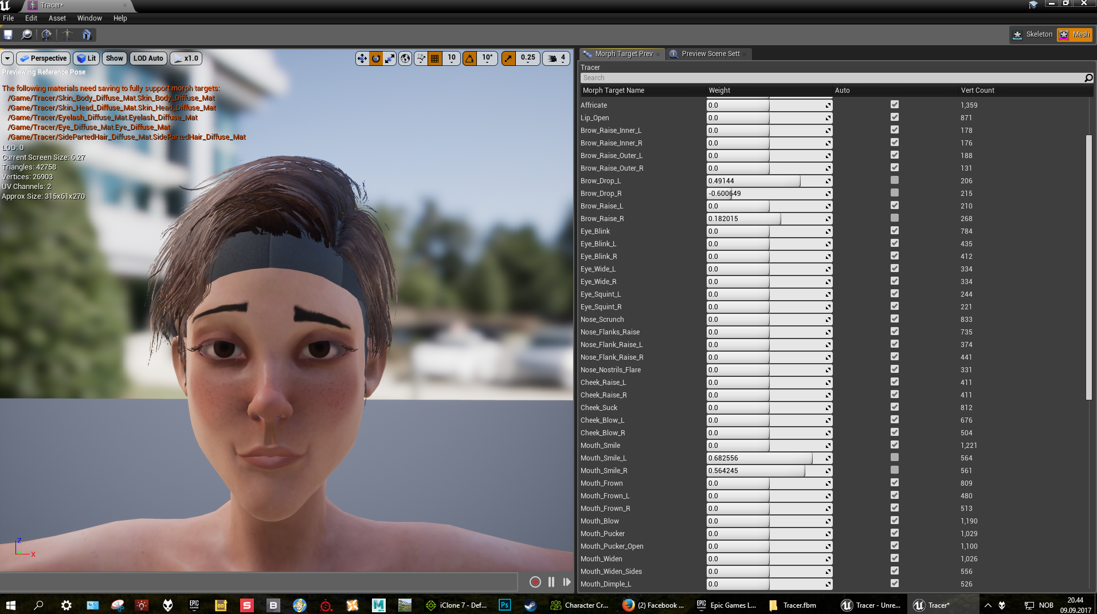This screenshot has width=1097, height=614.
Task: Click the Morph Target Name column header
Action: 613,90
